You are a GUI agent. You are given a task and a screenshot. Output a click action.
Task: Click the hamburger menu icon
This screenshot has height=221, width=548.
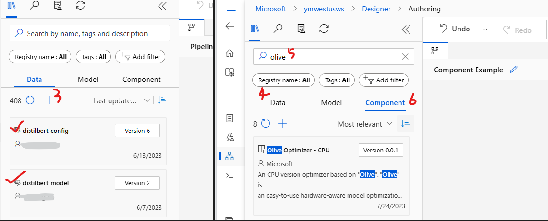pyautogui.click(x=231, y=9)
